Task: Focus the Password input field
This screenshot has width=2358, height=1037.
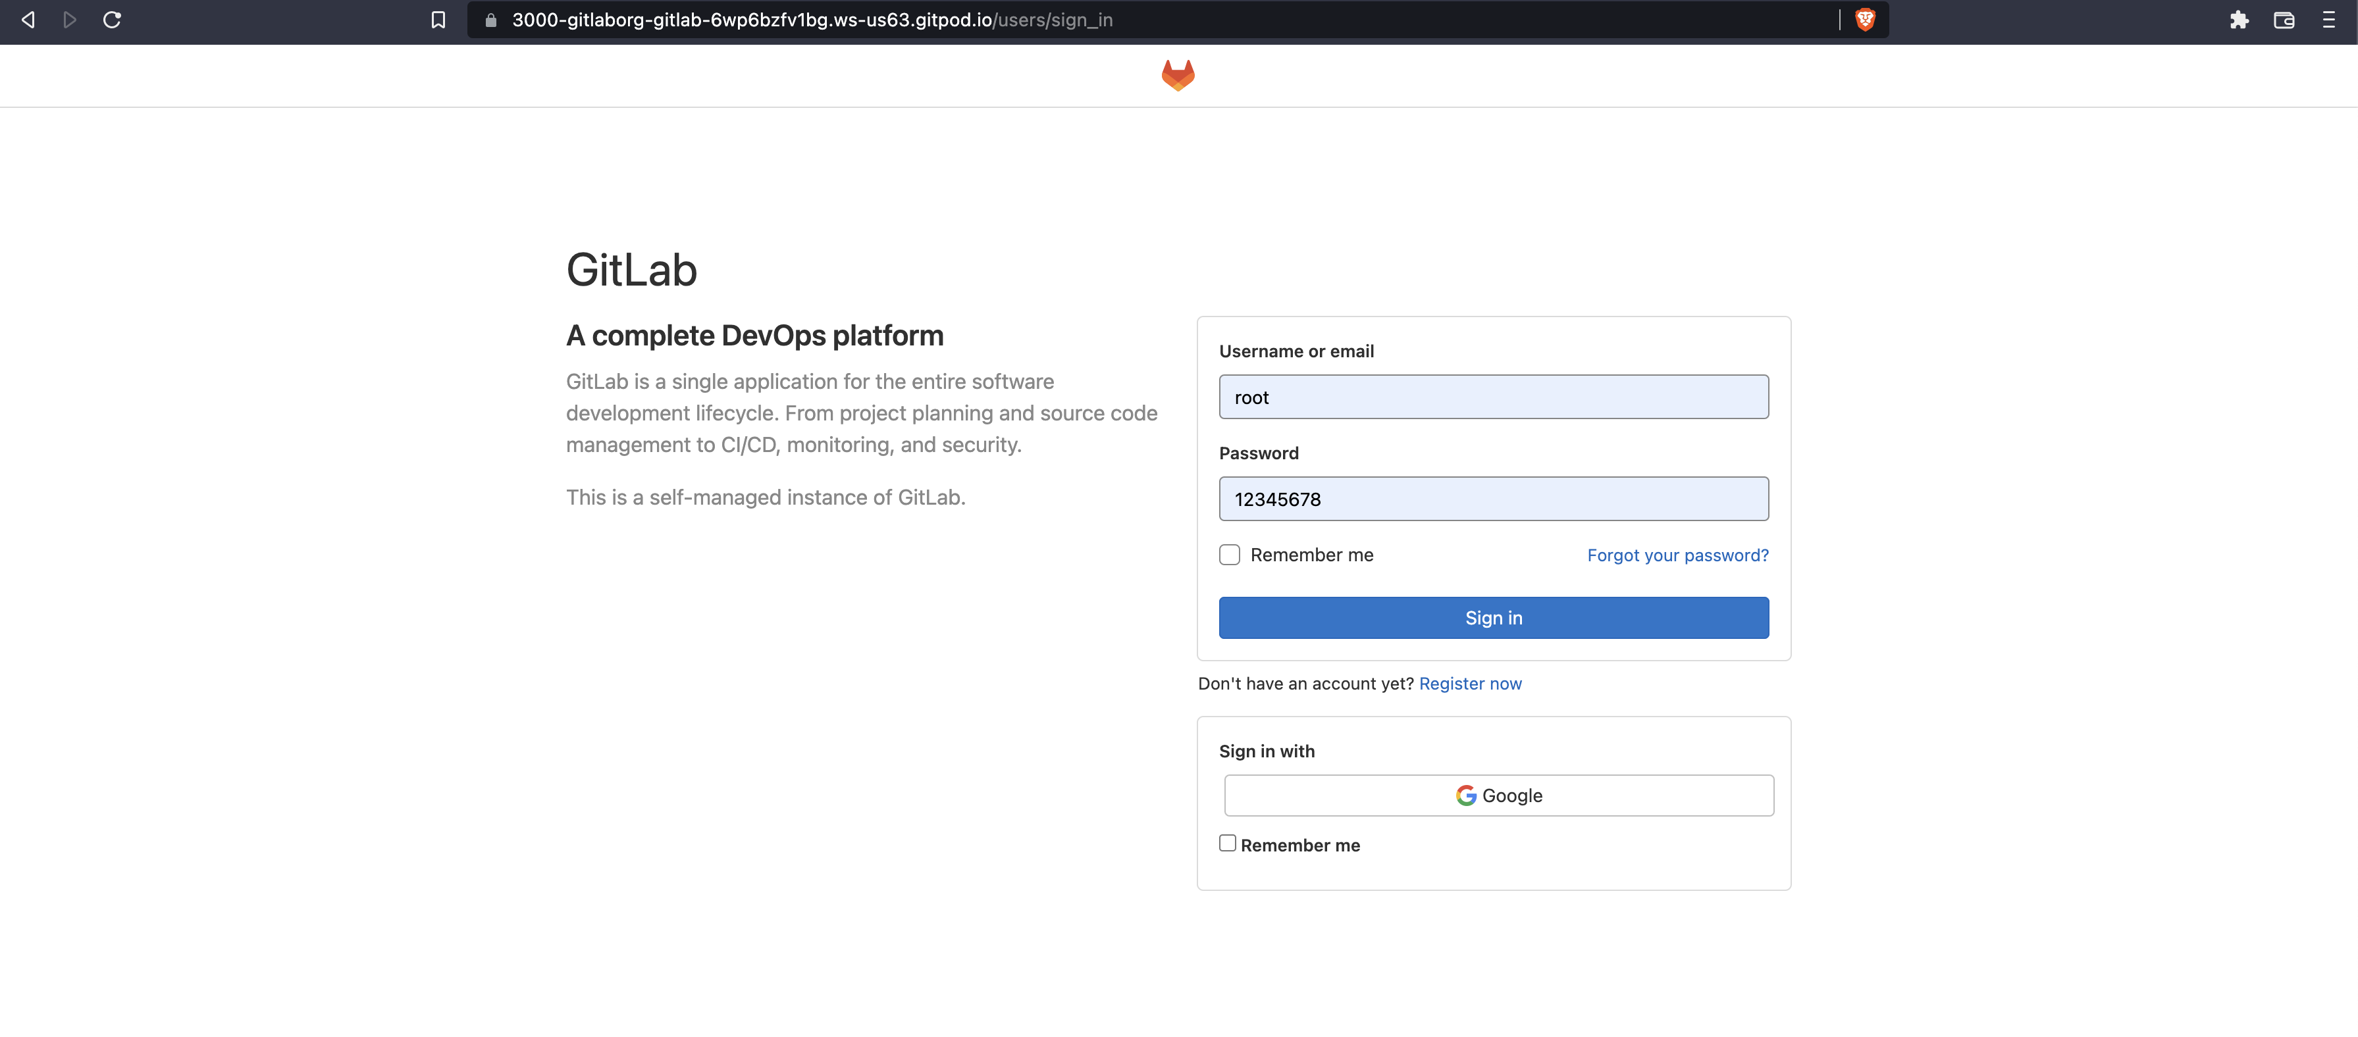Action: [x=1493, y=499]
